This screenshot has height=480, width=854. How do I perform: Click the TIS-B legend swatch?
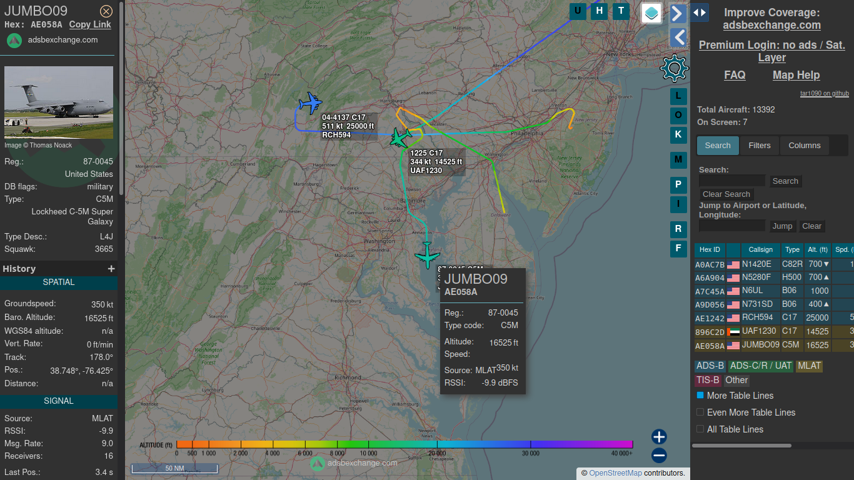tap(708, 380)
